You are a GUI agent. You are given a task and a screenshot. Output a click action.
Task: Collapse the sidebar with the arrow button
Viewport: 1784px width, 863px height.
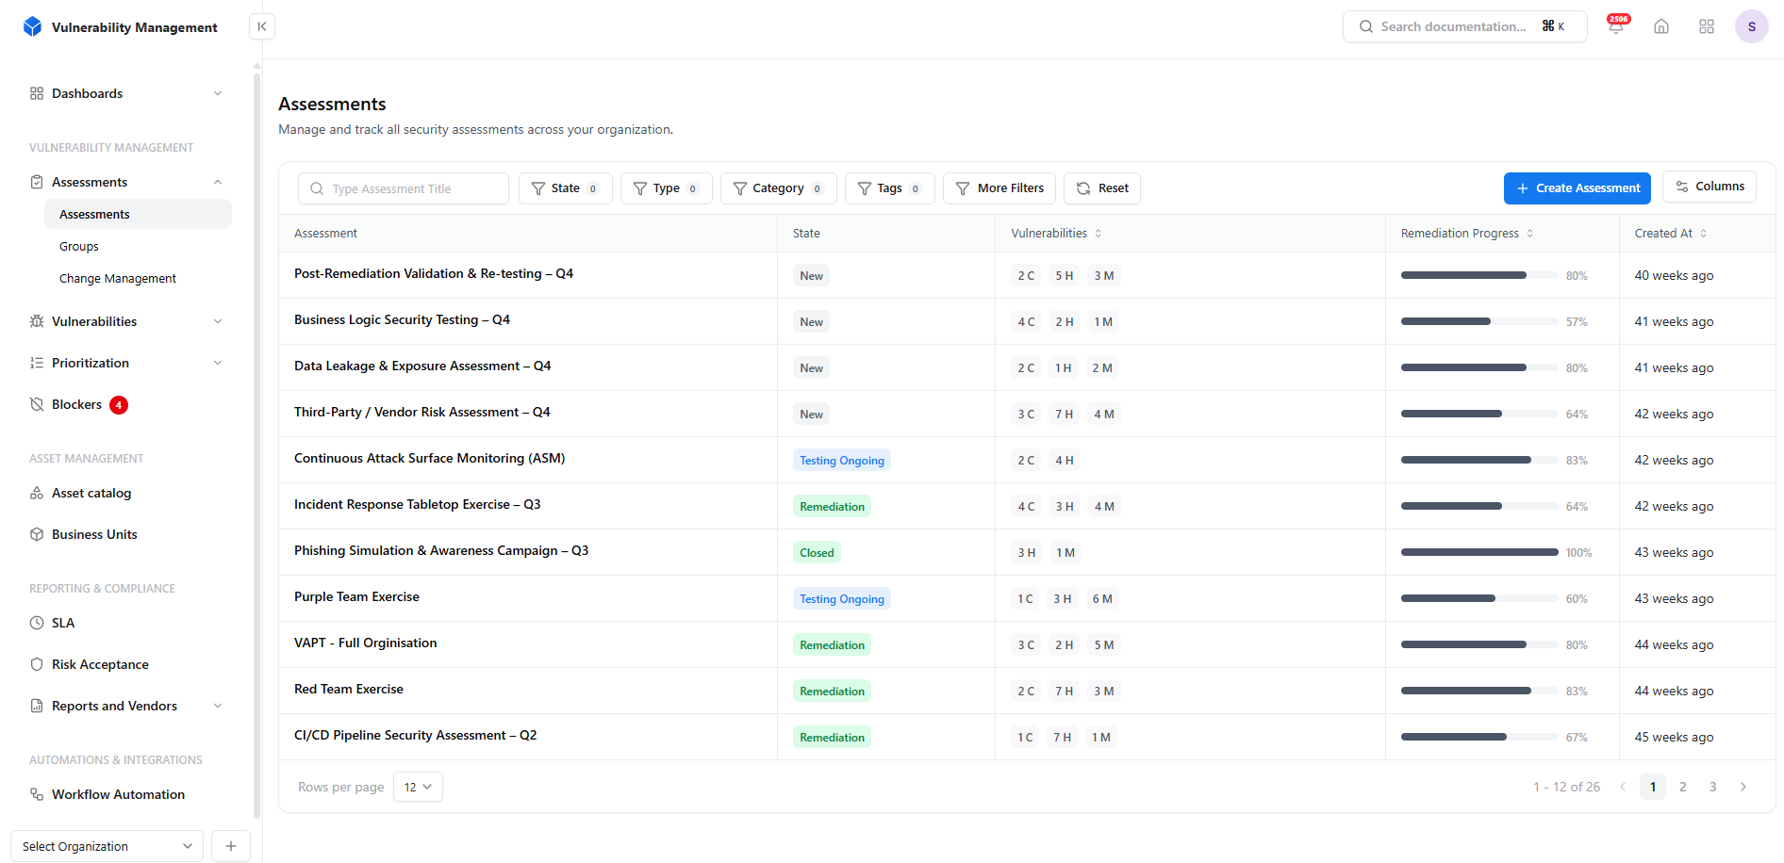(x=262, y=26)
